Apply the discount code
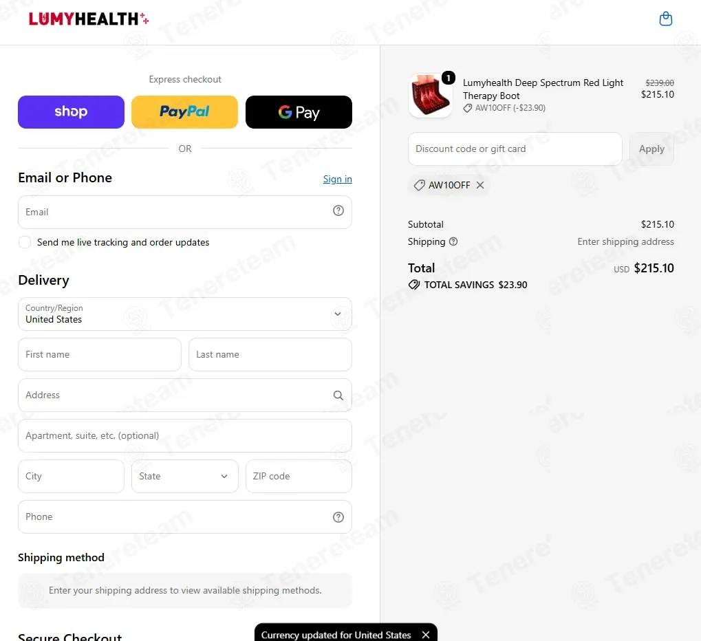The image size is (701, 641). [x=651, y=149]
